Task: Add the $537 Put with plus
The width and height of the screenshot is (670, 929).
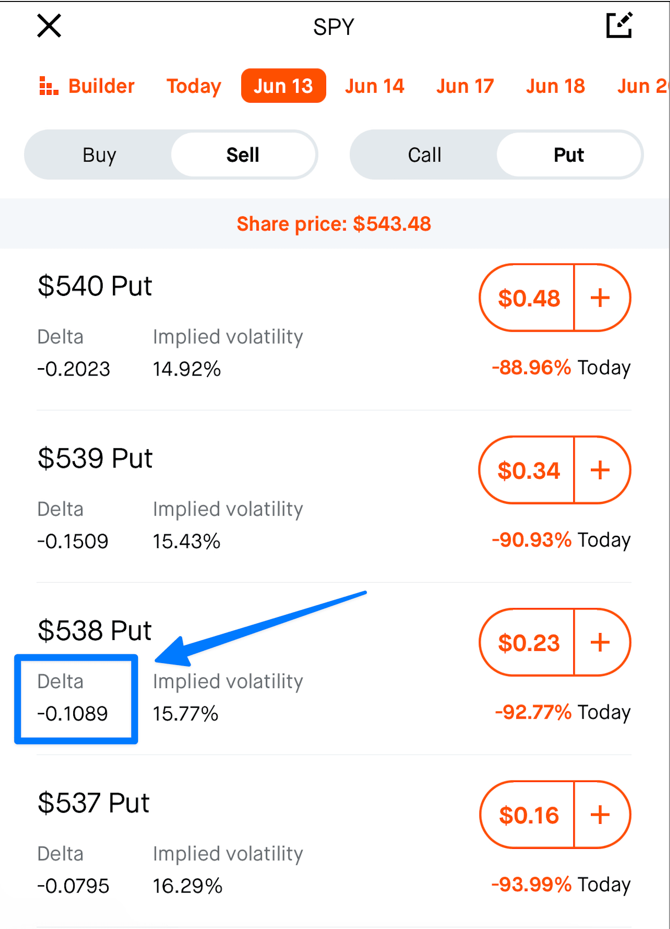Action: click(x=601, y=815)
